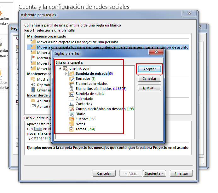Select the Tareas clipboard icon

pyautogui.click(x=71, y=129)
